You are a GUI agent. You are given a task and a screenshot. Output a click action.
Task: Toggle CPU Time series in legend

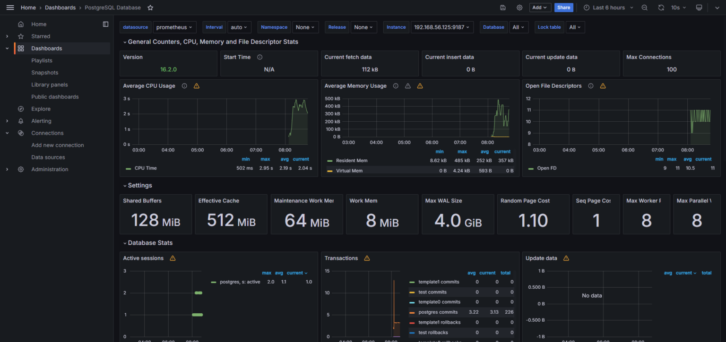coord(145,168)
